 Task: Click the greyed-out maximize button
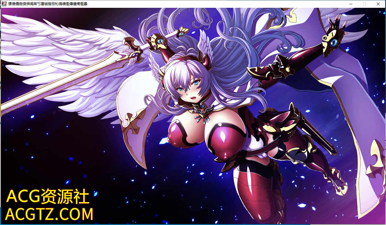pyautogui.click(x=364, y=4)
